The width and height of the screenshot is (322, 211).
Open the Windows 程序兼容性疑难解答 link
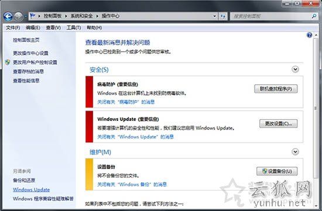(43, 199)
